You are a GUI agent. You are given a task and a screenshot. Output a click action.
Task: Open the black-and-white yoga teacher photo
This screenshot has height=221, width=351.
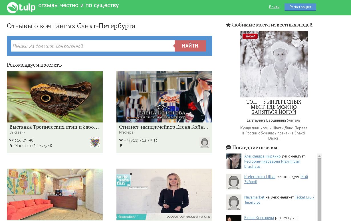(x=274, y=64)
